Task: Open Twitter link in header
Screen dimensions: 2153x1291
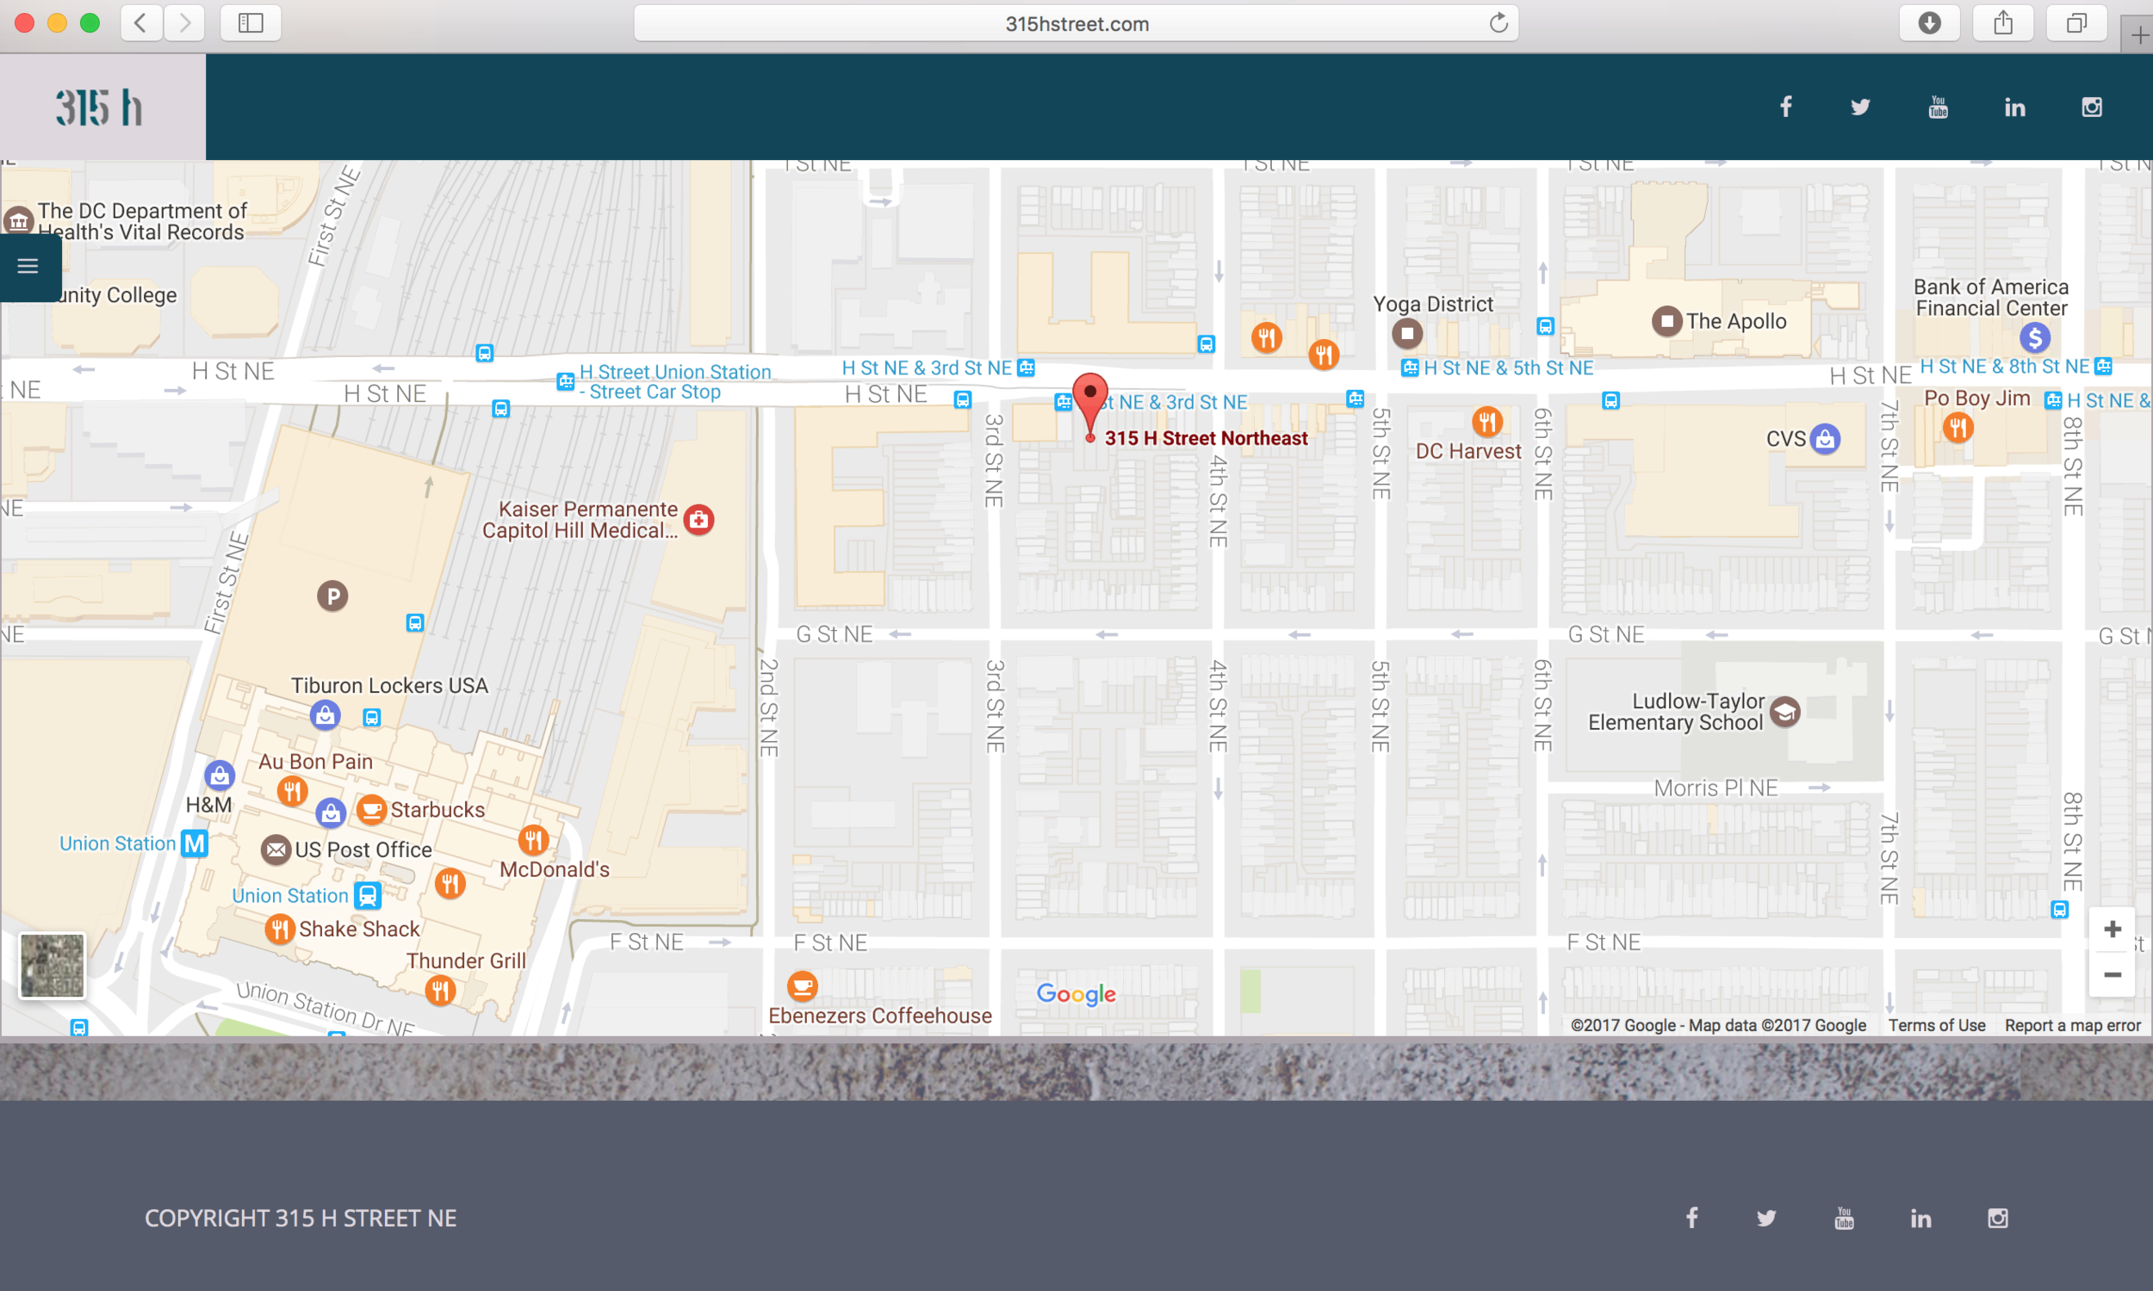Action: click(x=1860, y=107)
